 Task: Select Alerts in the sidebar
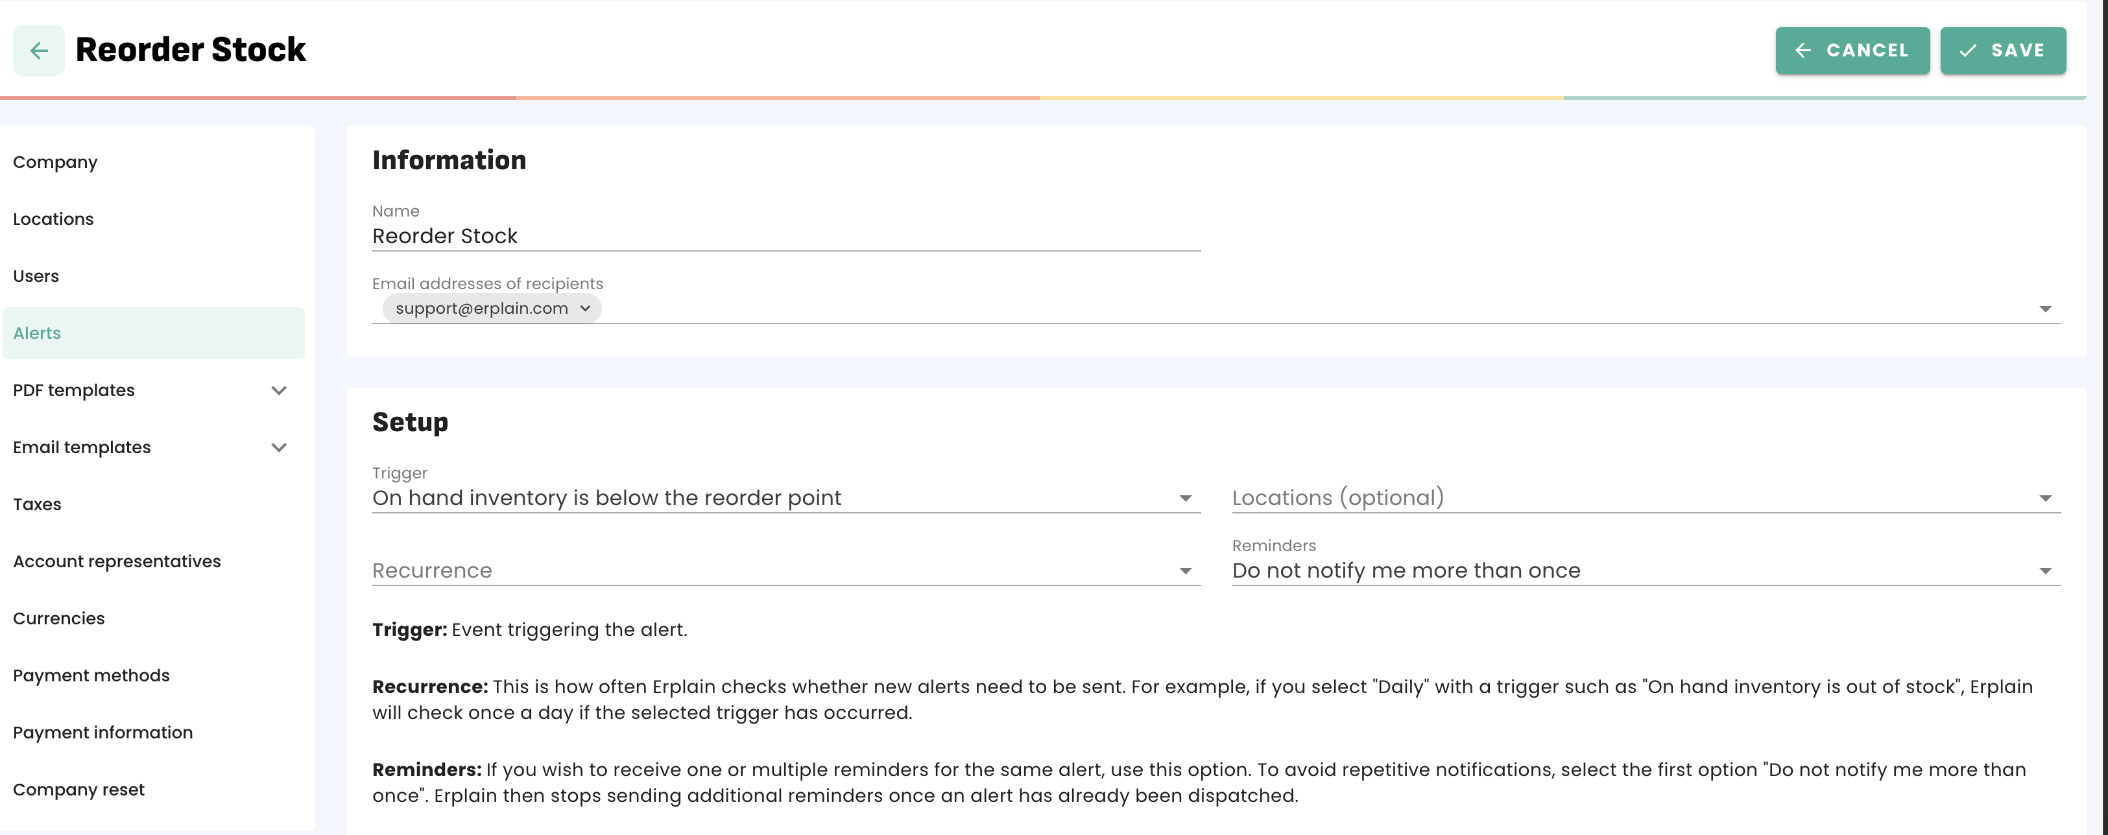pyautogui.click(x=37, y=333)
